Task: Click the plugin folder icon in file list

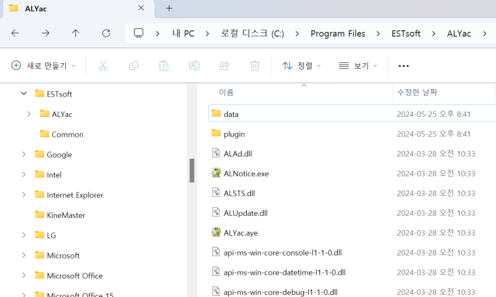Action: 216,133
